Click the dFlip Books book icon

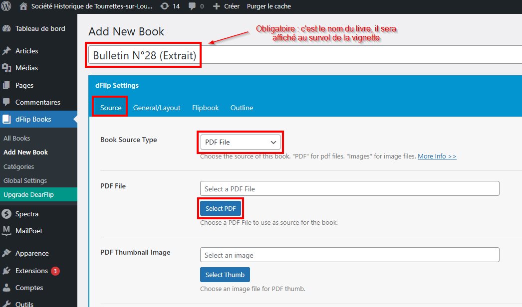click(6, 119)
